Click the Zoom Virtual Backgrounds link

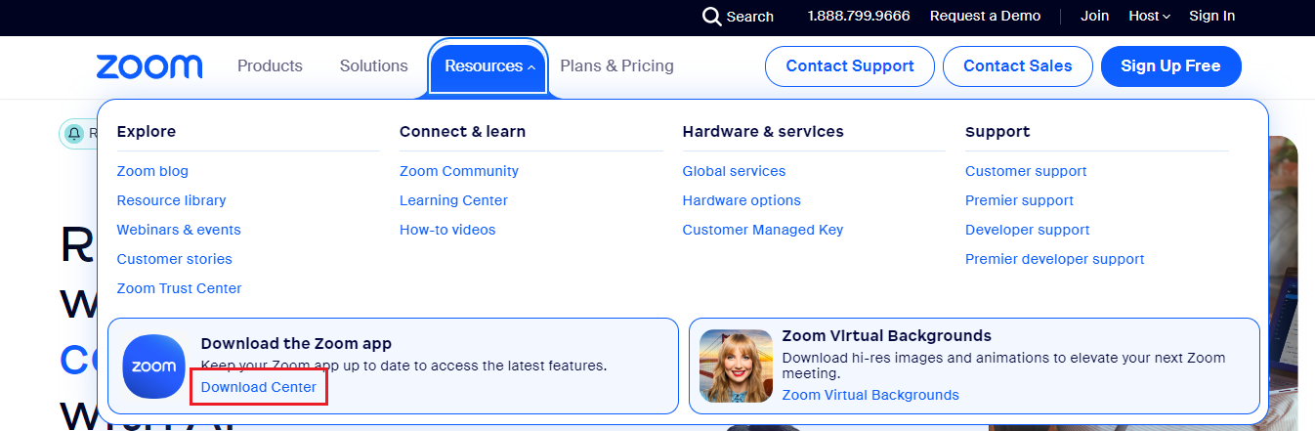[x=870, y=395]
